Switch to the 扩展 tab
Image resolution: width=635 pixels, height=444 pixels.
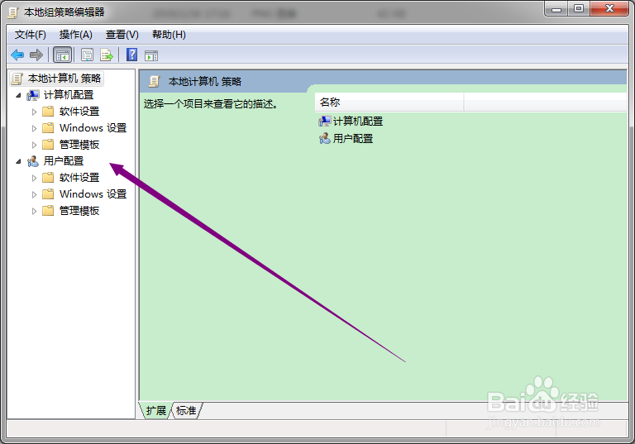[x=156, y=411]
